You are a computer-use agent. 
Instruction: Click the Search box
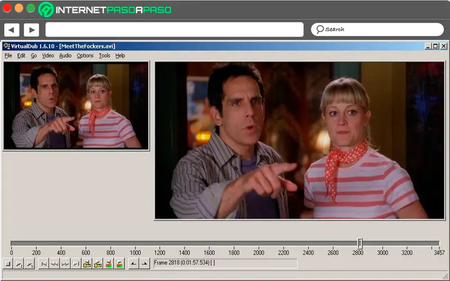point(377,30)
